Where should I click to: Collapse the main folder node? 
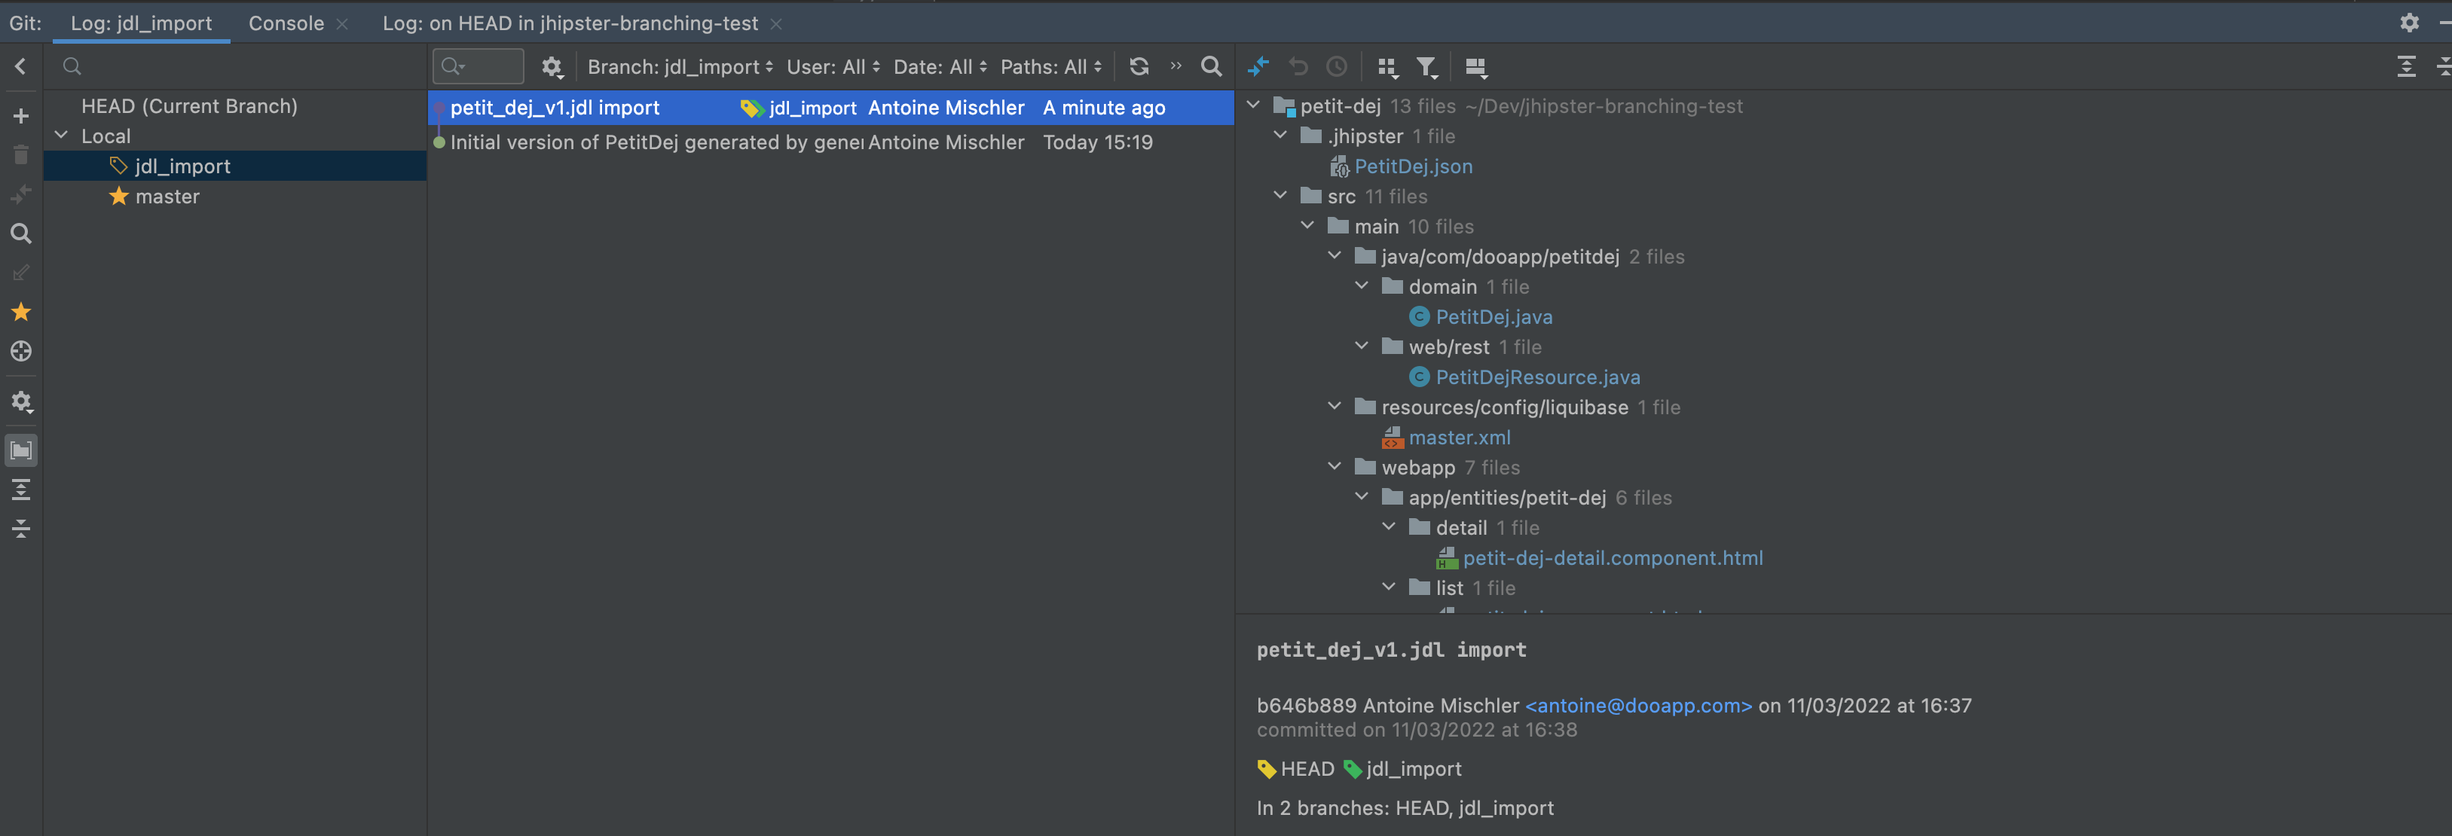point(1308,227)
